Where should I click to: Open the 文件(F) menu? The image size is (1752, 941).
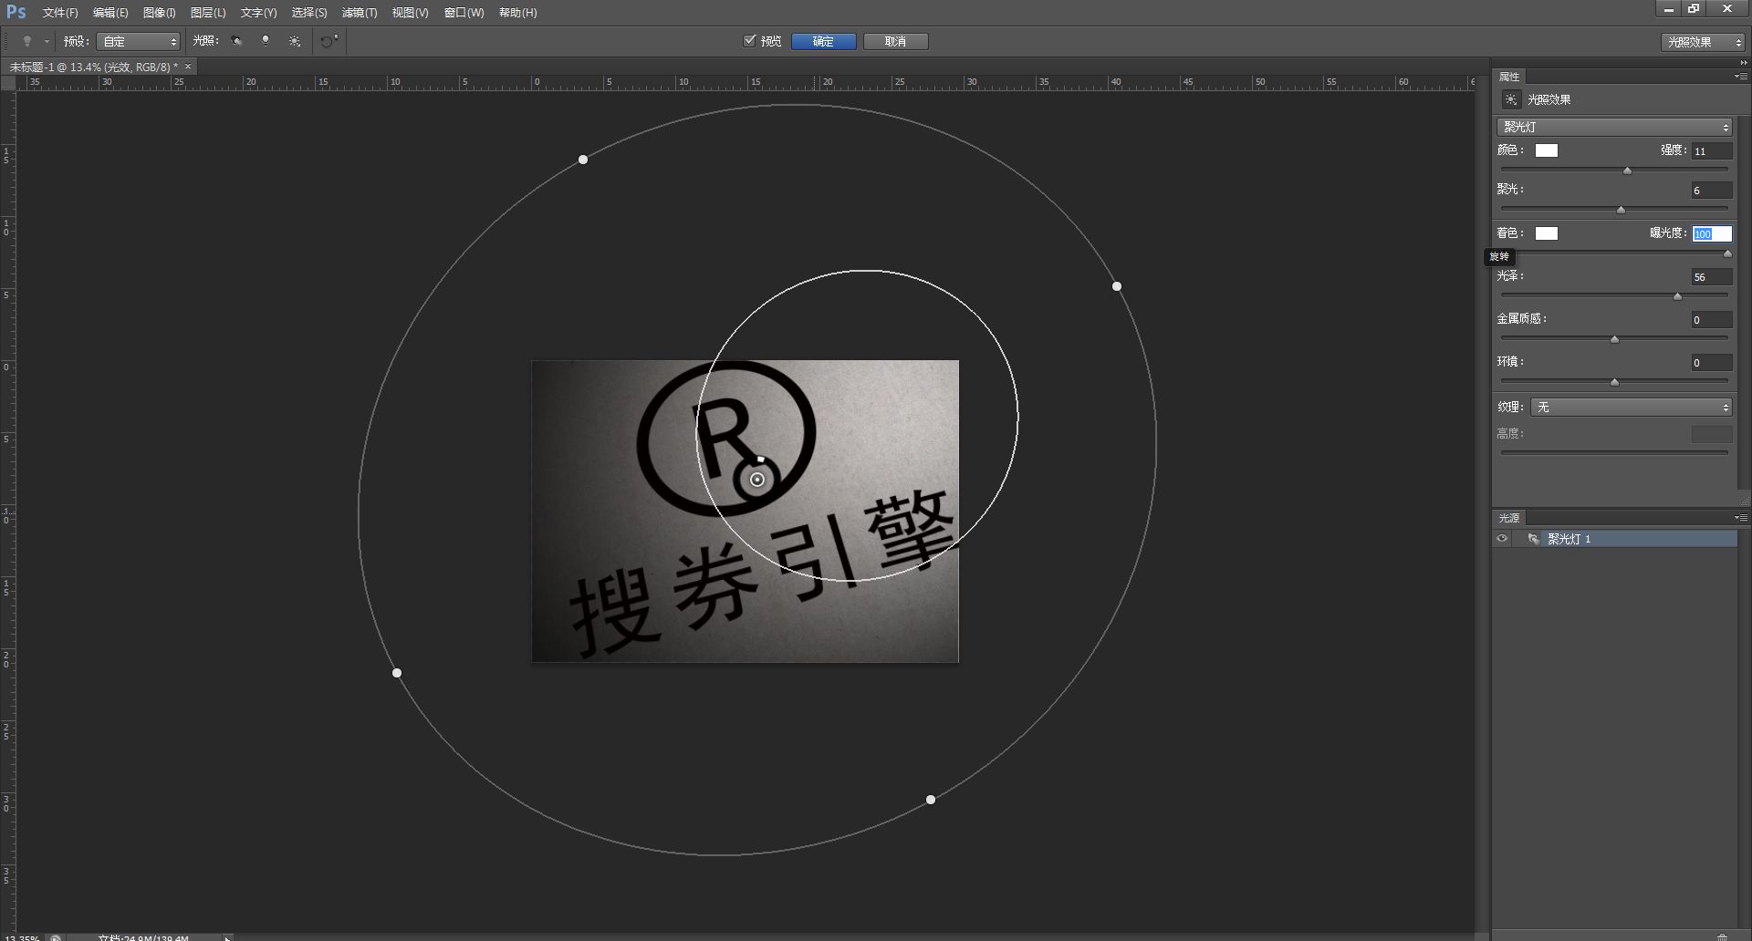(60, 13)
